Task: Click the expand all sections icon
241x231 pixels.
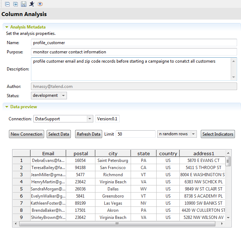Action: coord(15,4)
